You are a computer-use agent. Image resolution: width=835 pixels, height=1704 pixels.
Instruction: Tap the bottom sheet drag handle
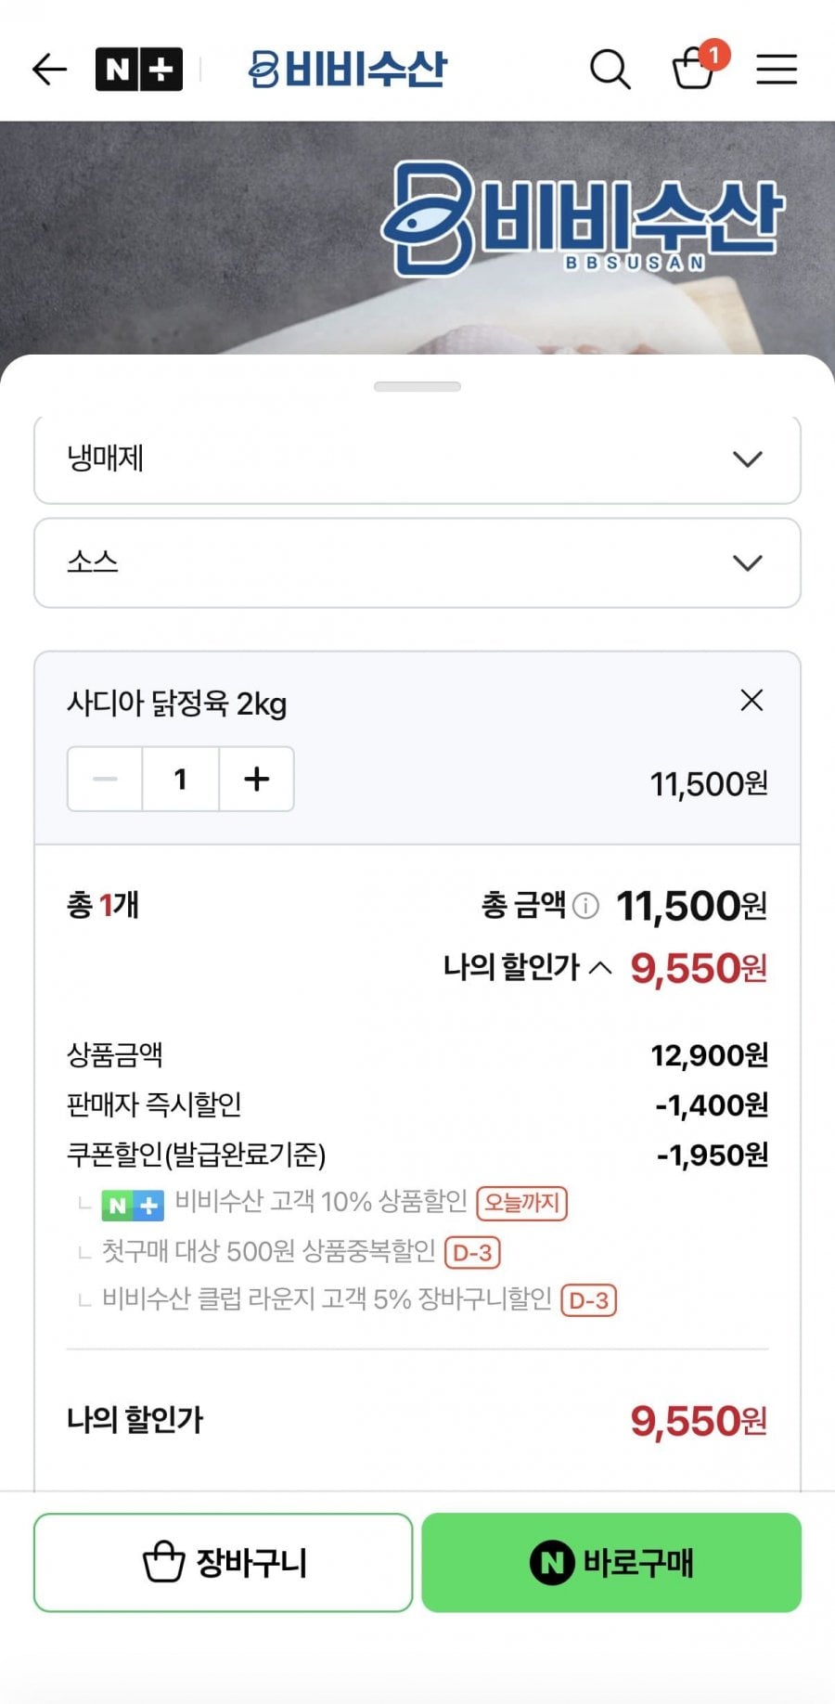[x=417, y=387]
